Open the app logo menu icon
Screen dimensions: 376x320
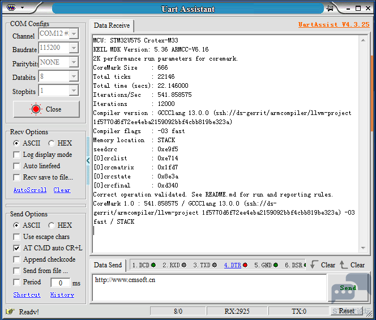coord(11,8)
